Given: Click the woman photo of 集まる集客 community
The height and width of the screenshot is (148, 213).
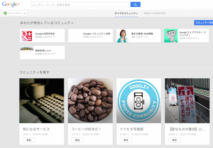Looking at the screenshot, I should [123, 36].
